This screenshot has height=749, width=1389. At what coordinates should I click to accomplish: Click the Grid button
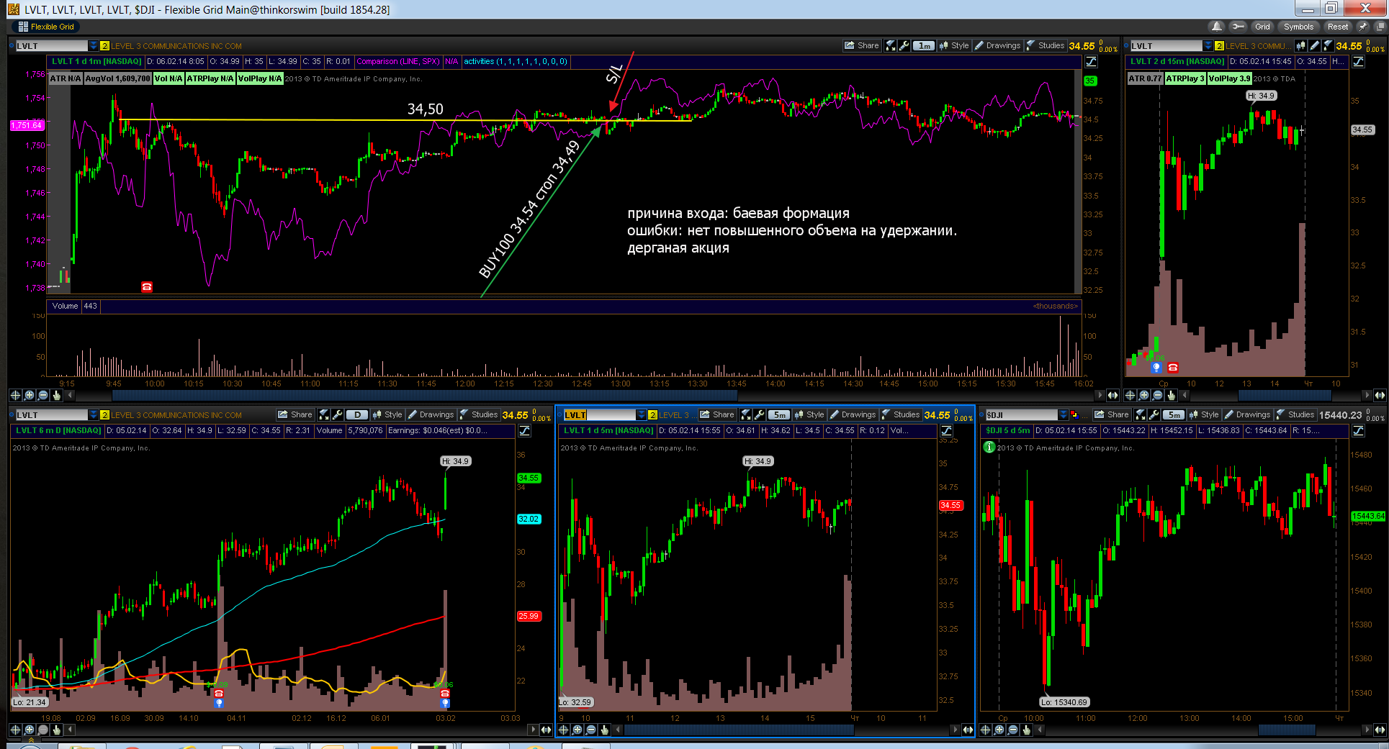pyautogui.click(x=1262, y=27)
